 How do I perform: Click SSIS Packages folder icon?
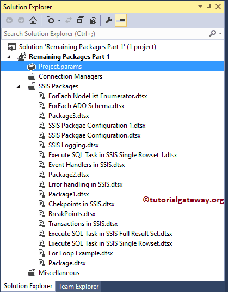tap(32, 86)
